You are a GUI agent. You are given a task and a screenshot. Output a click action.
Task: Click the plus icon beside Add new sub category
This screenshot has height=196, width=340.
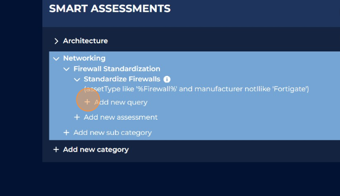tap(66, 132)
